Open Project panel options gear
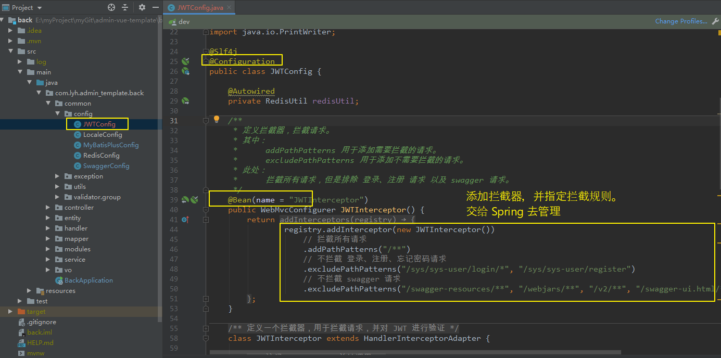721x358 pixels. click(x=142, y=7)
